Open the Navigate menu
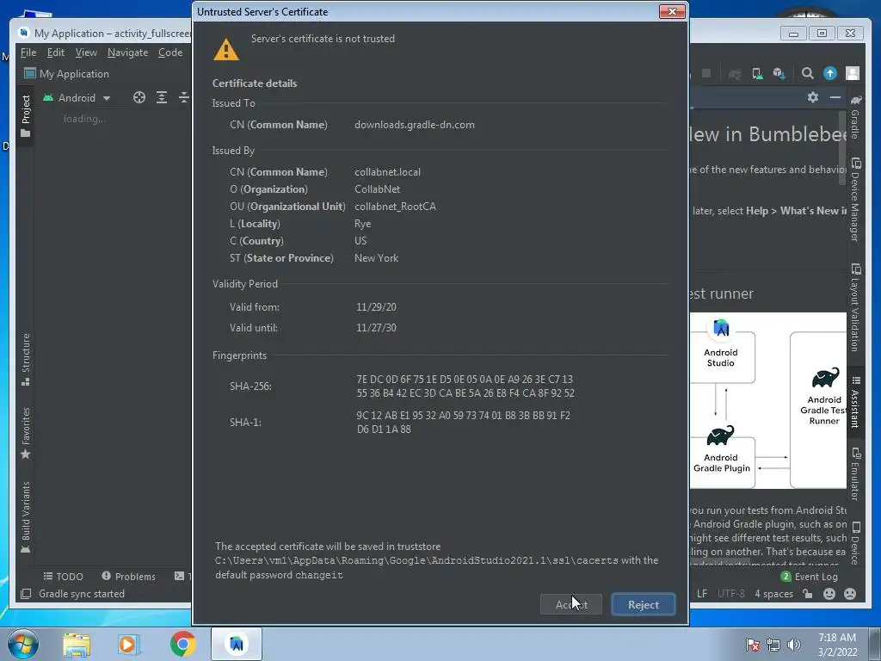 [x=127, y=53]
